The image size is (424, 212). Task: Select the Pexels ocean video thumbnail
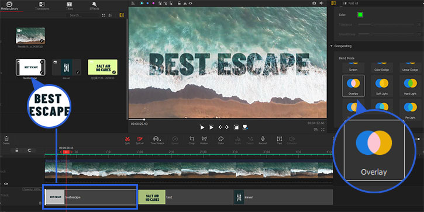(30, 36)
